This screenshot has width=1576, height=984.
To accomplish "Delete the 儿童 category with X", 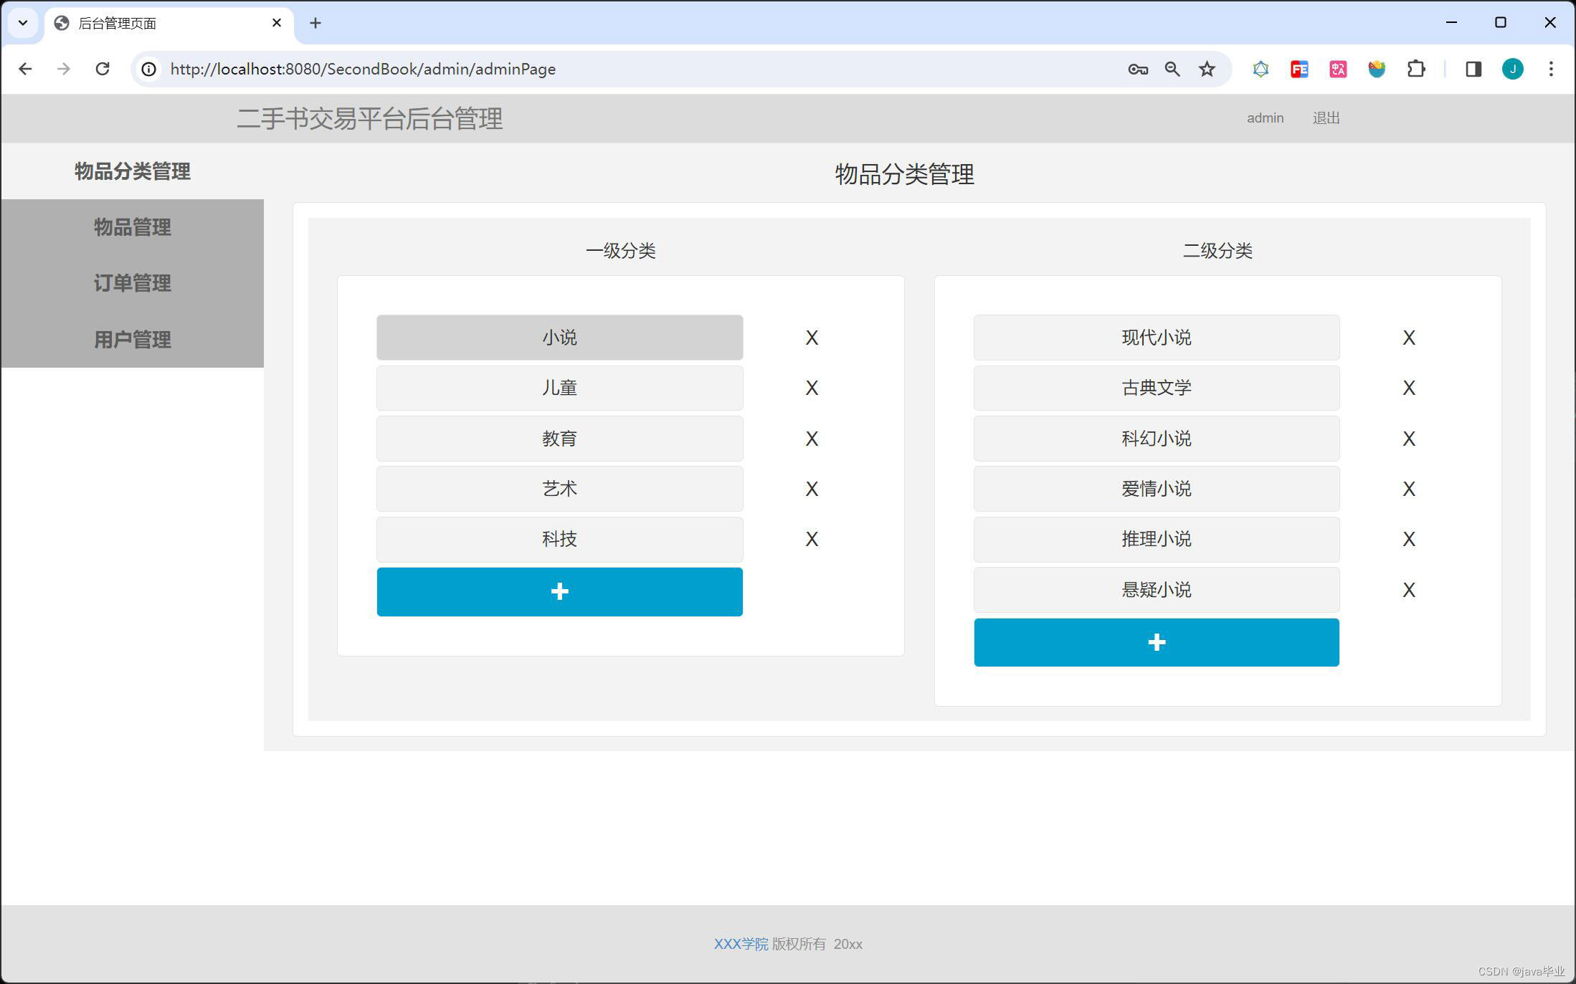I will click(x=811, y=388).
